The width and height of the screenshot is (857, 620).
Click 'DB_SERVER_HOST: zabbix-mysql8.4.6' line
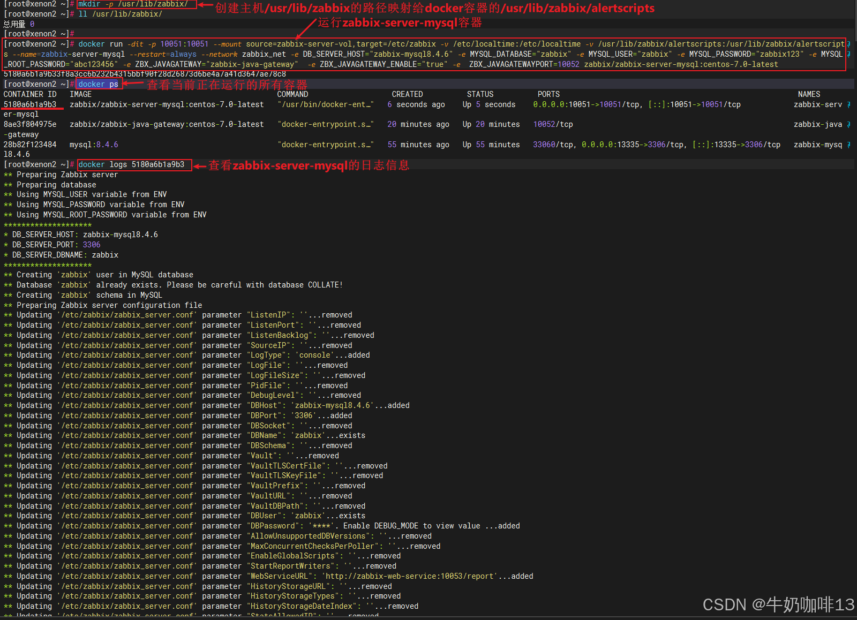pyautogui.click(x=81, y=235)
